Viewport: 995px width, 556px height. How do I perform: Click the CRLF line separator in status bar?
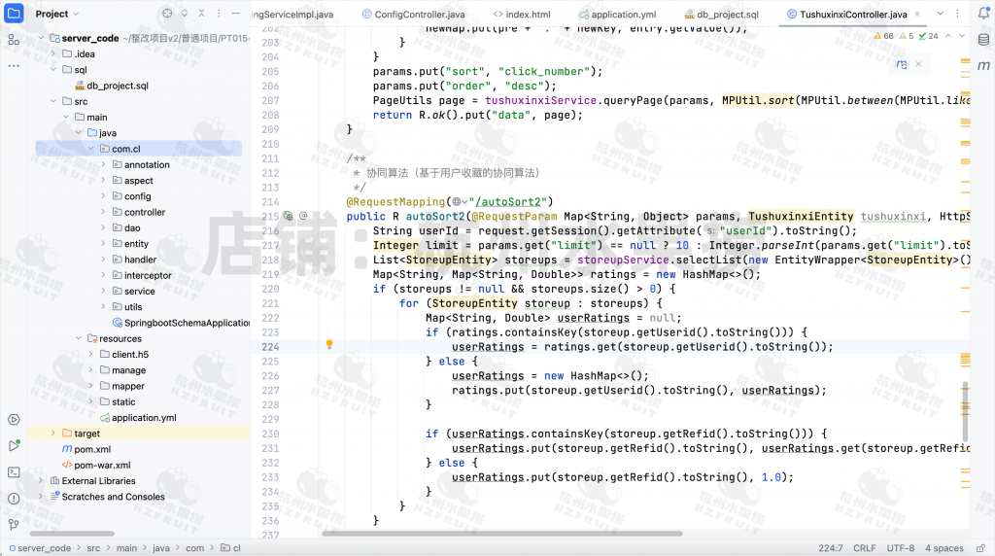coord(864,548)
